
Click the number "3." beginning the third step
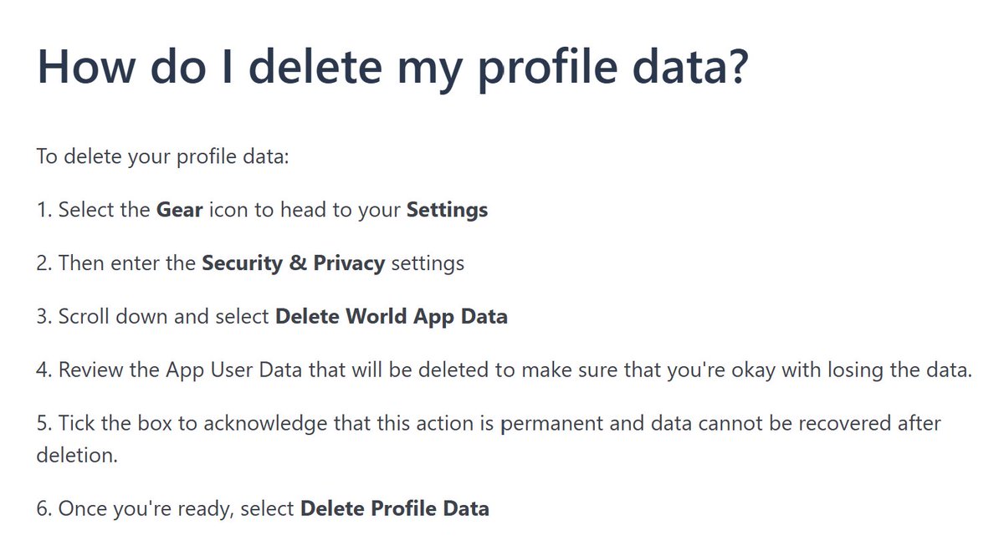[45, 318]
